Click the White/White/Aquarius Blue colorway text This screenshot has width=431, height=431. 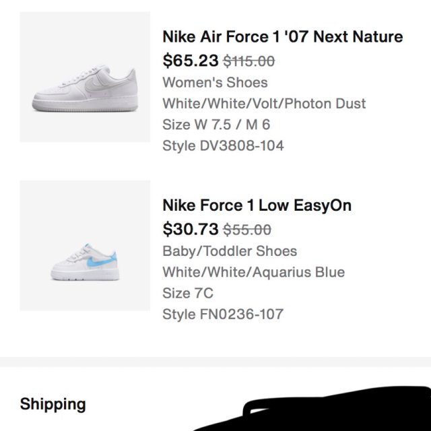253,271
